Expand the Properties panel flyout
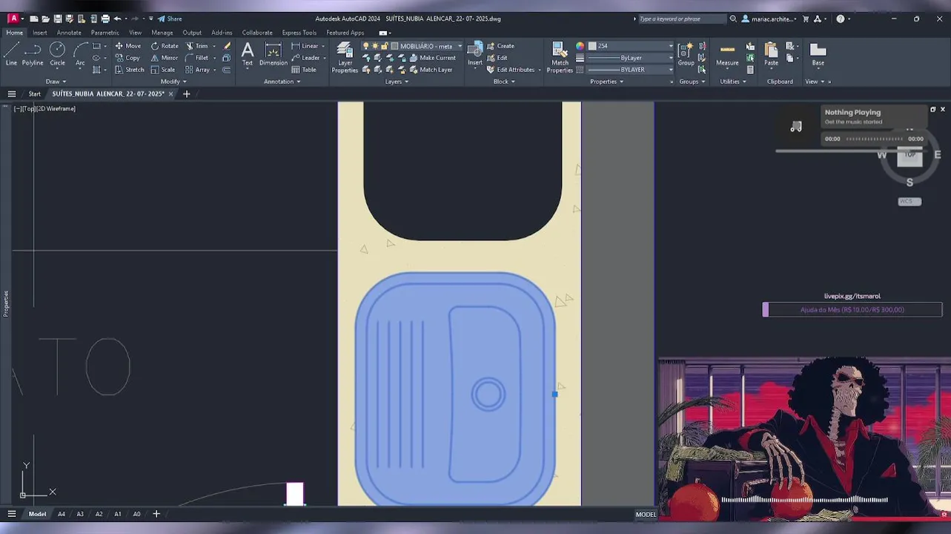The height and width of the screenshot is (534, 951). point(606,82)
